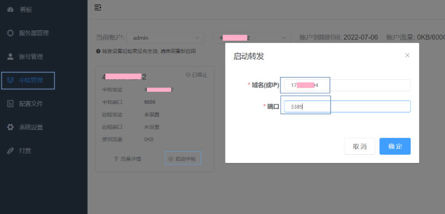Screen dimensions: 445x214
Task: Click the 中转端口 value 9000
Action: coord(150,102)
